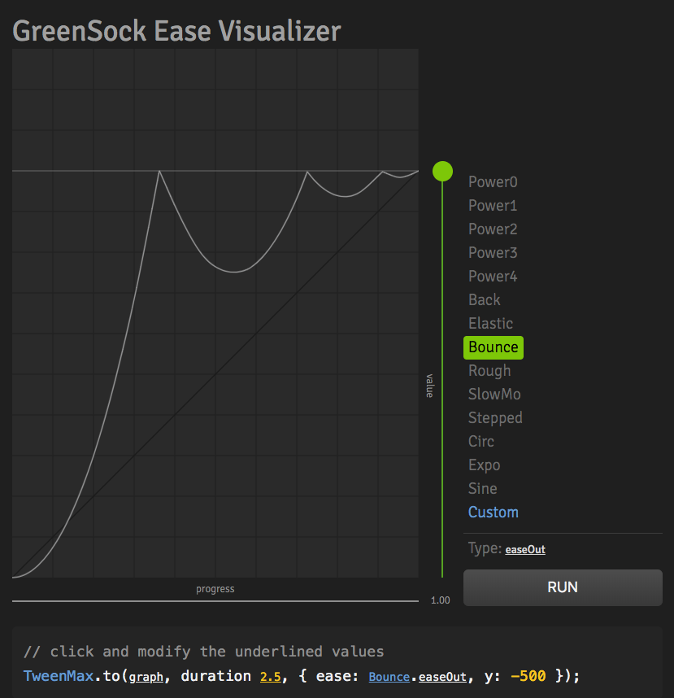Pick the SlowMo ease

coord(494,395)
